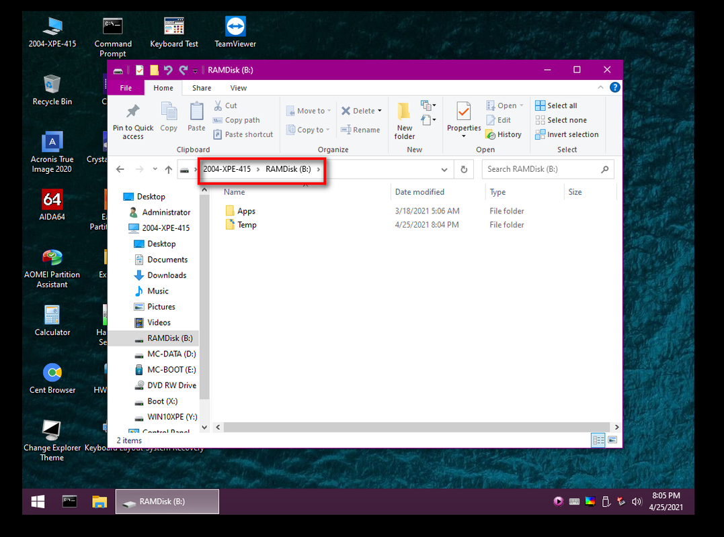Image resolution: width=724 pixels, height=537 pixels.
Task: Click the Rename ribbon command
Action: point(360,130)
